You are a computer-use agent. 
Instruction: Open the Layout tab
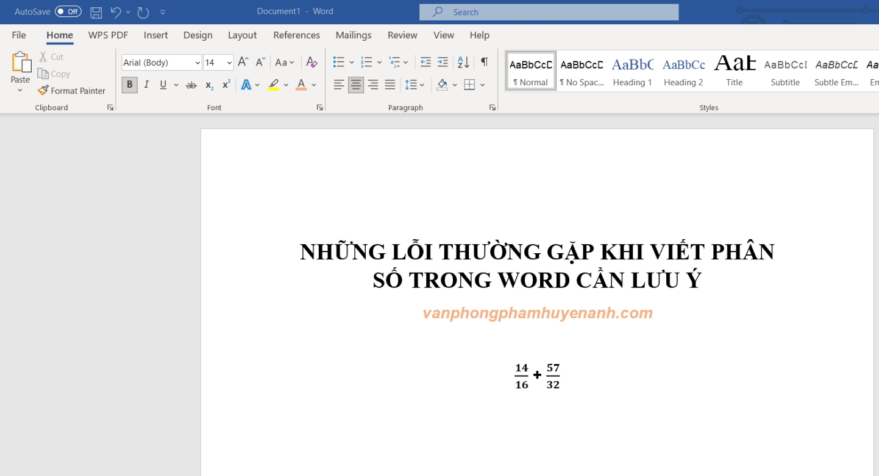(242, 35)
